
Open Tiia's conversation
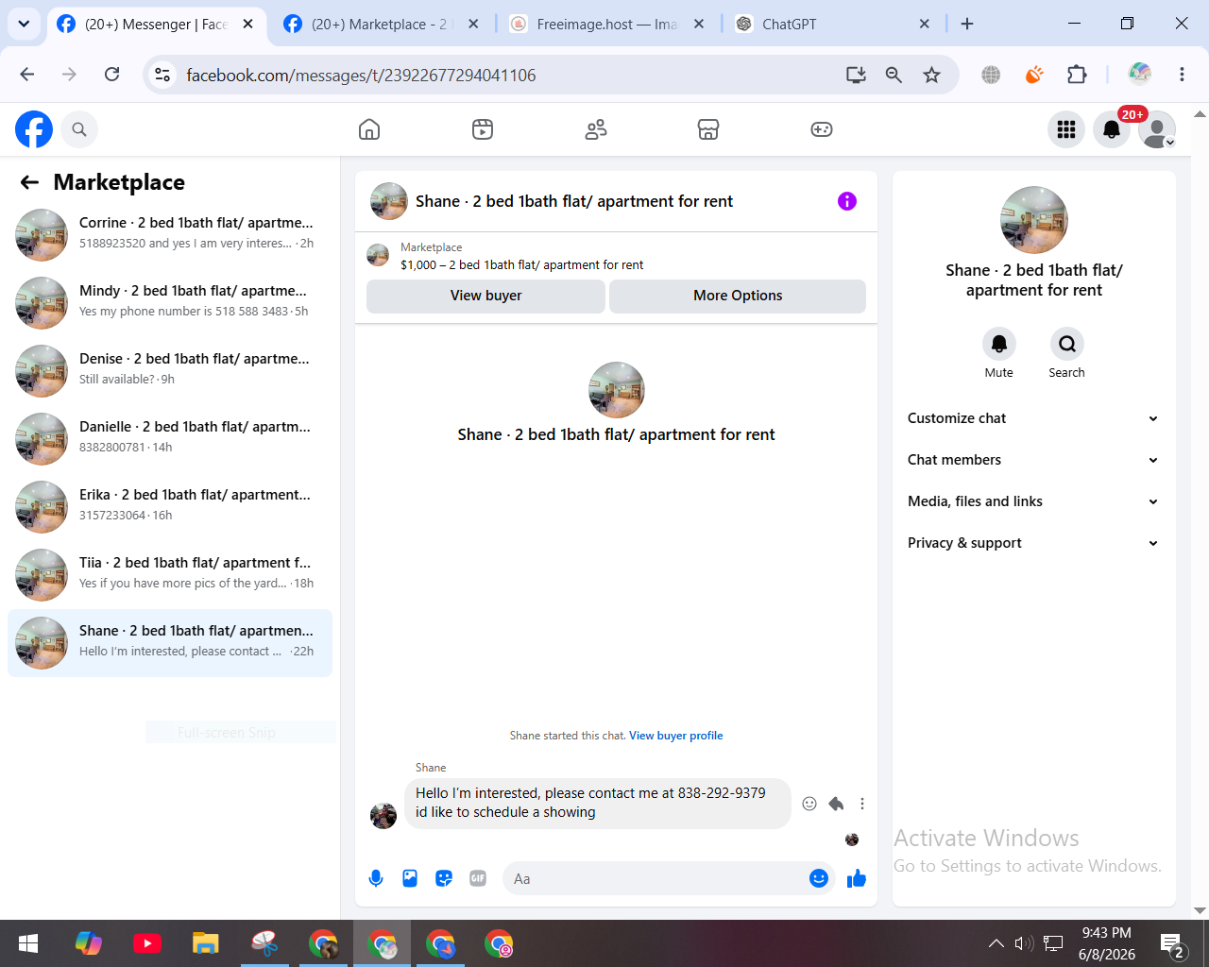170,574
